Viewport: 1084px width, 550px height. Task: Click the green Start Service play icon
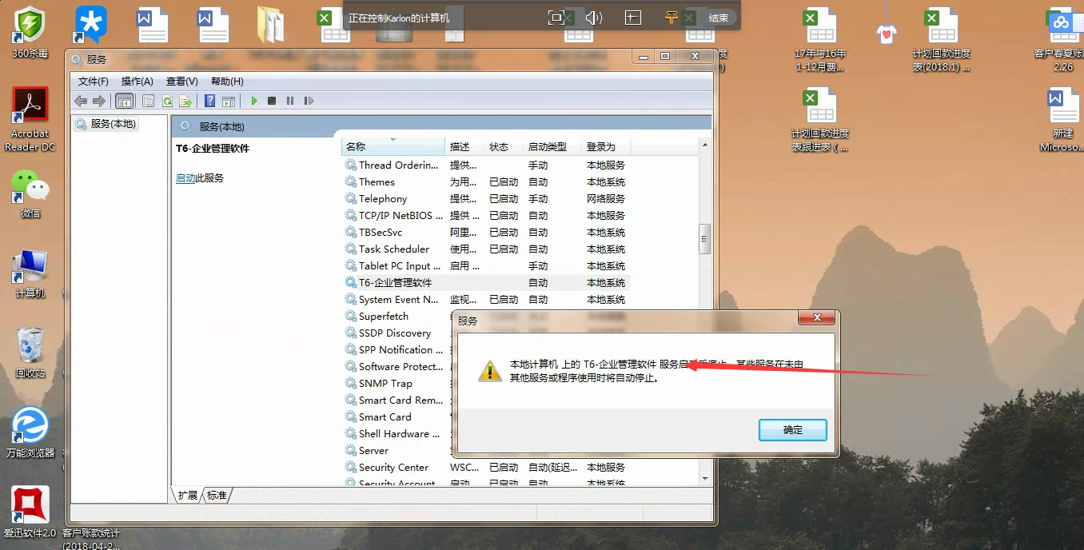(254, 101)
